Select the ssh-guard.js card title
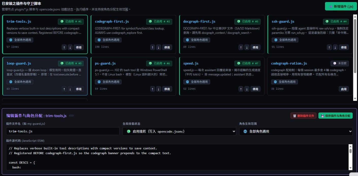 [283, 22]
